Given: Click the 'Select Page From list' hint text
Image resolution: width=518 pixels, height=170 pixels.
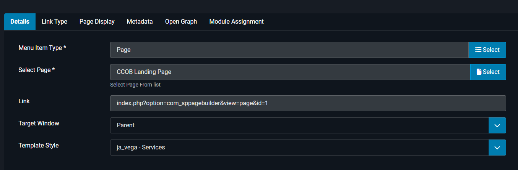Looking at the screenshot, I should click(x=135, y=85).
